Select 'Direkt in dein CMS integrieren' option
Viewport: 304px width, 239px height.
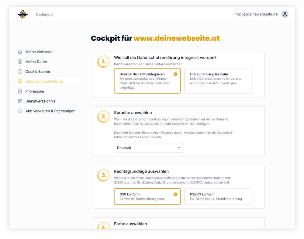[147, 81]
